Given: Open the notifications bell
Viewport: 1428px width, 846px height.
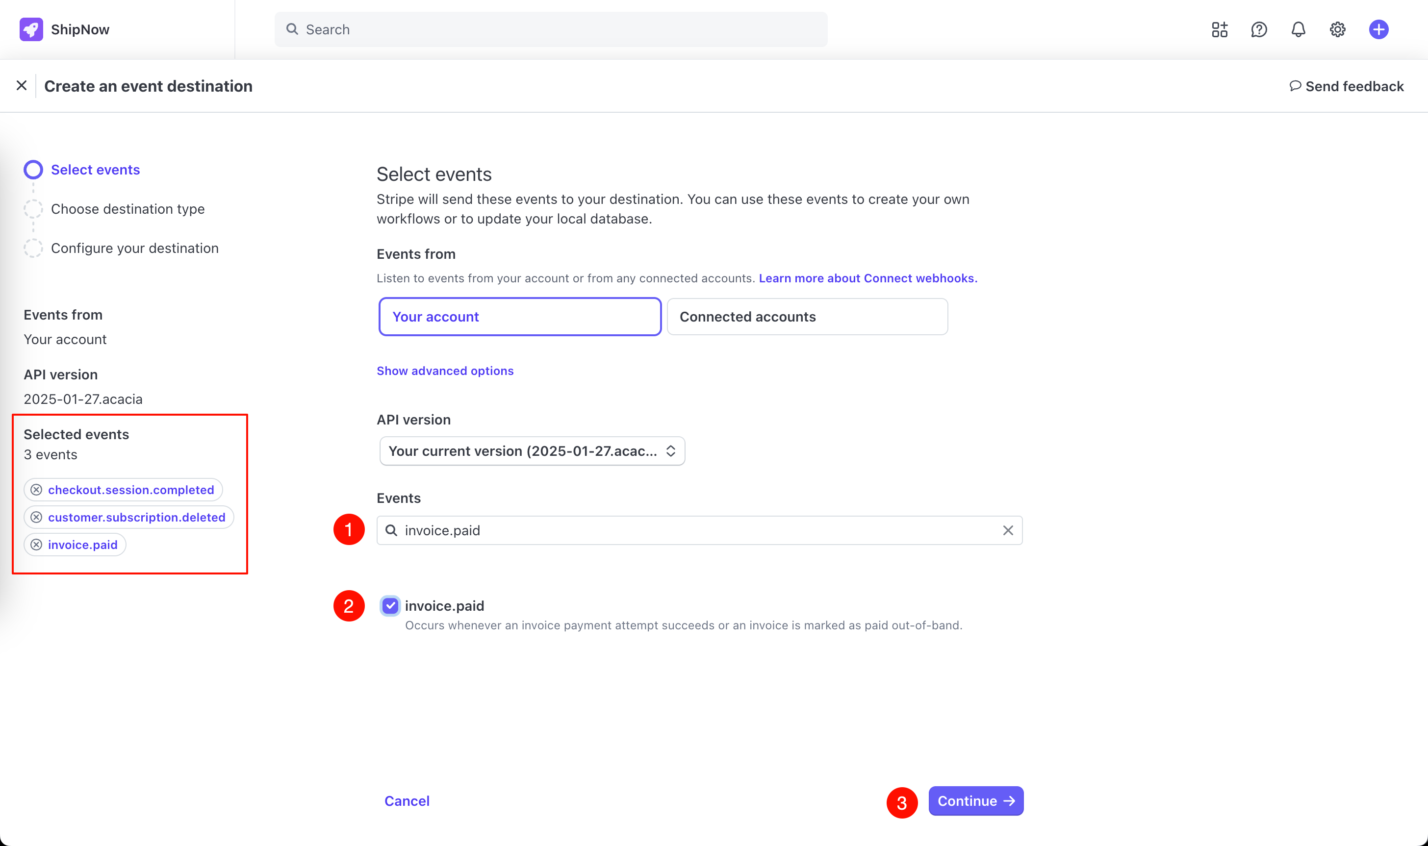Looking at the screenshot, I should [x=1298, y=29].
